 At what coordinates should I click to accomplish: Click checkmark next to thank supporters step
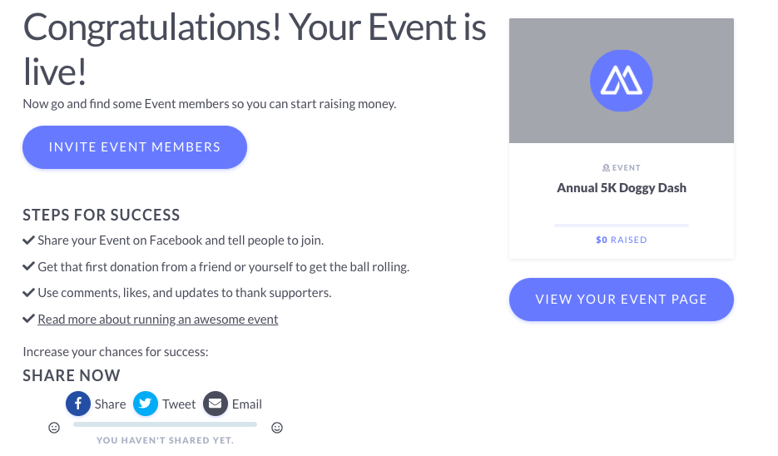pyautogui.click(x=28, y=292)
